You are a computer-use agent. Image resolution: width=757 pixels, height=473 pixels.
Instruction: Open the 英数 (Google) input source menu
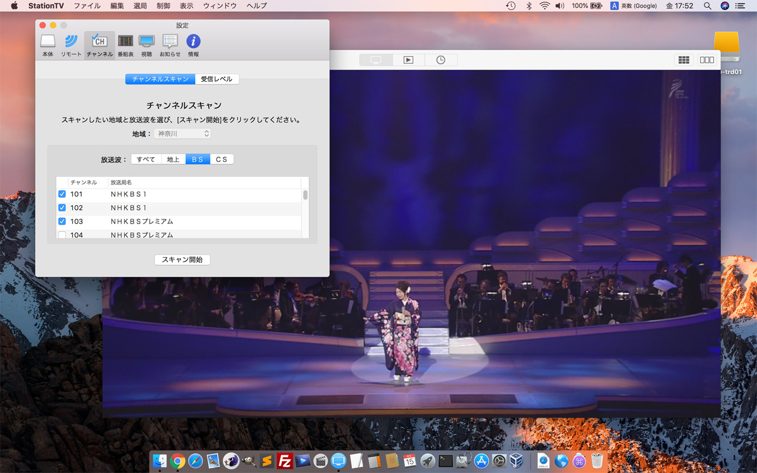point(633,6)
